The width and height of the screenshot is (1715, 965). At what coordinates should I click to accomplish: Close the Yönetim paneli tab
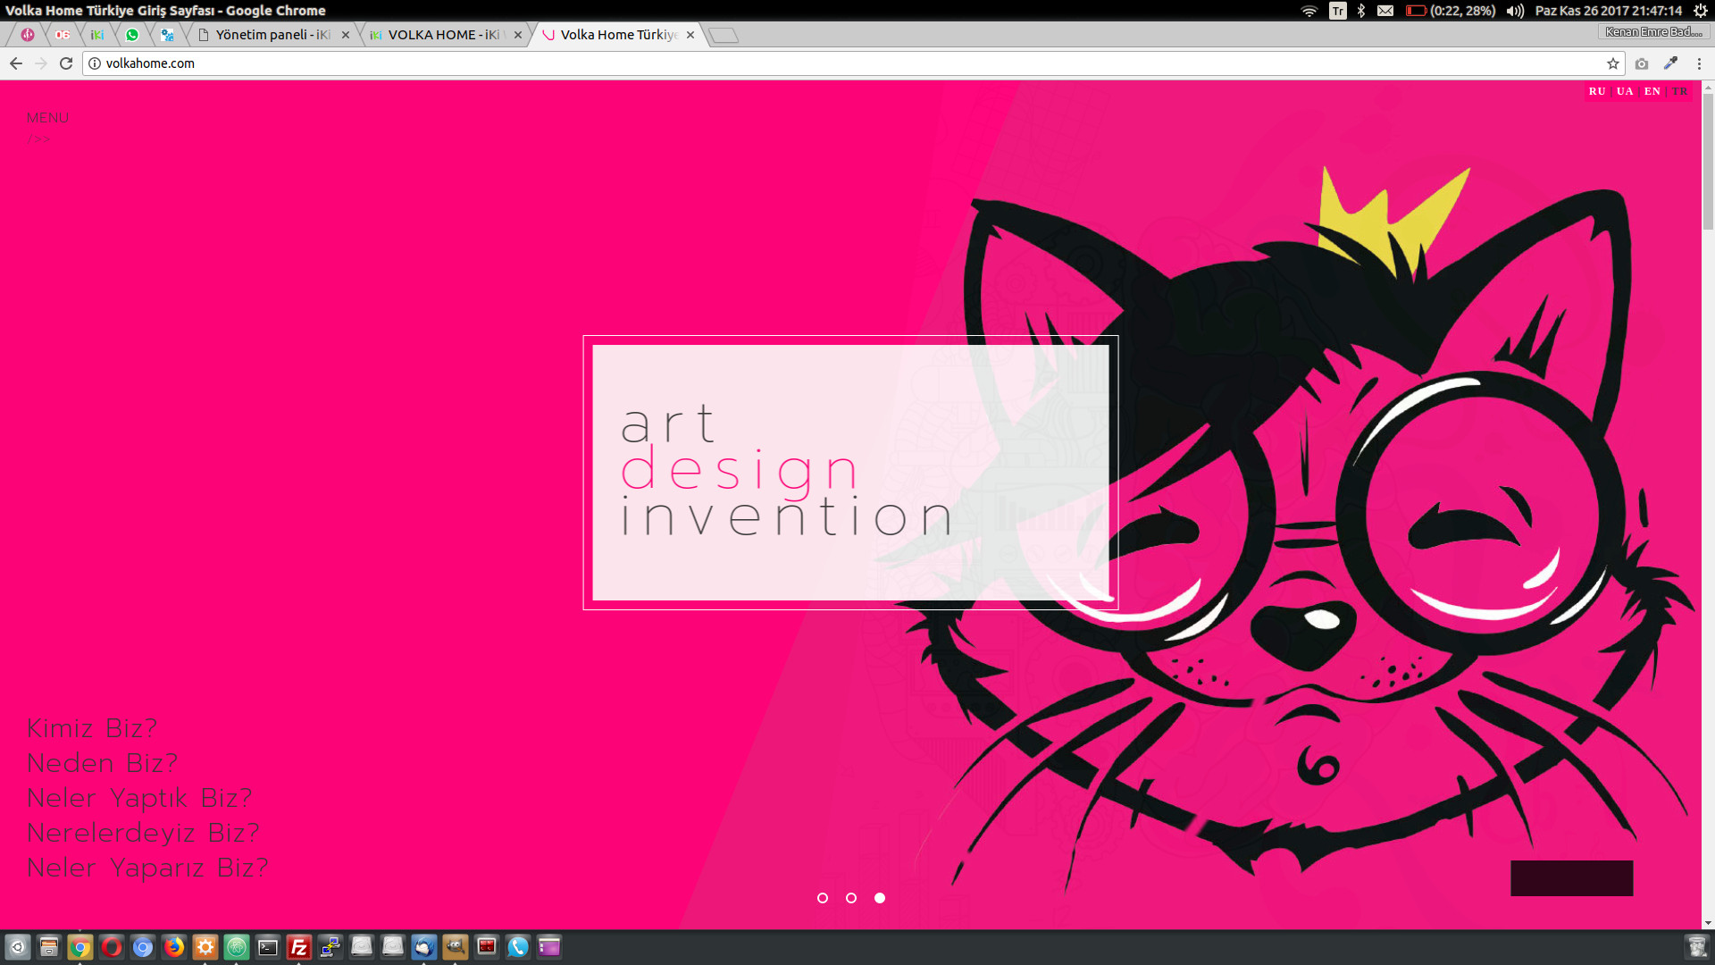click(346, 35)
